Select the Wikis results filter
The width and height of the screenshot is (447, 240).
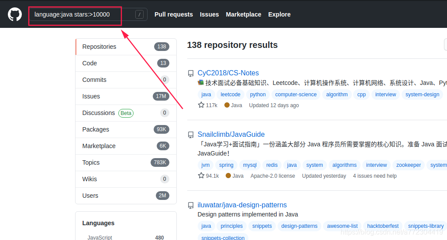click(126, 179)
